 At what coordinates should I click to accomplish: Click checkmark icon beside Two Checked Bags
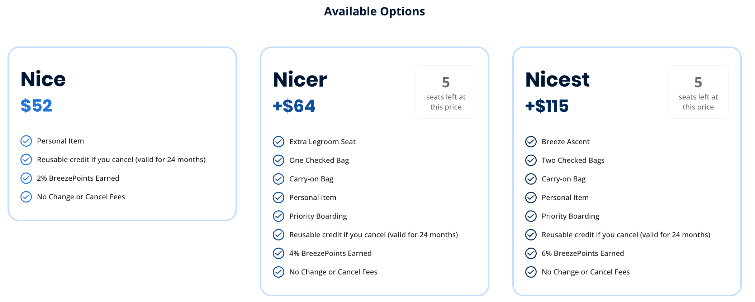click(x=531, y=160)
